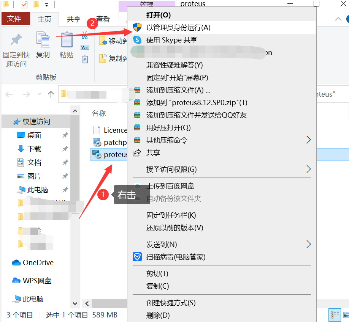Screen dimensions: 349x322
Task: Go up one folder level
Action: 51,94
